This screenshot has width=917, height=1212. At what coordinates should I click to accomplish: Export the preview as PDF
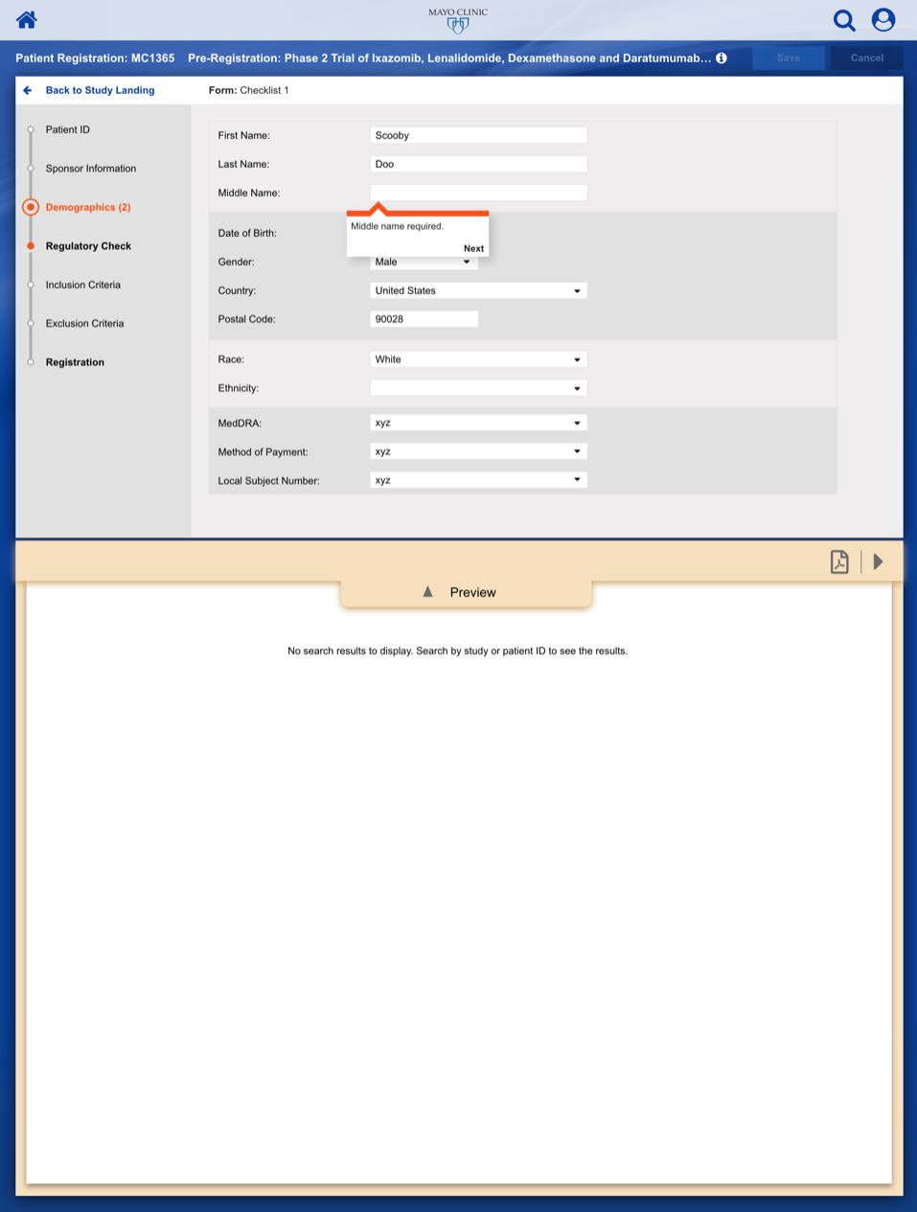click(x=839, y=561)
